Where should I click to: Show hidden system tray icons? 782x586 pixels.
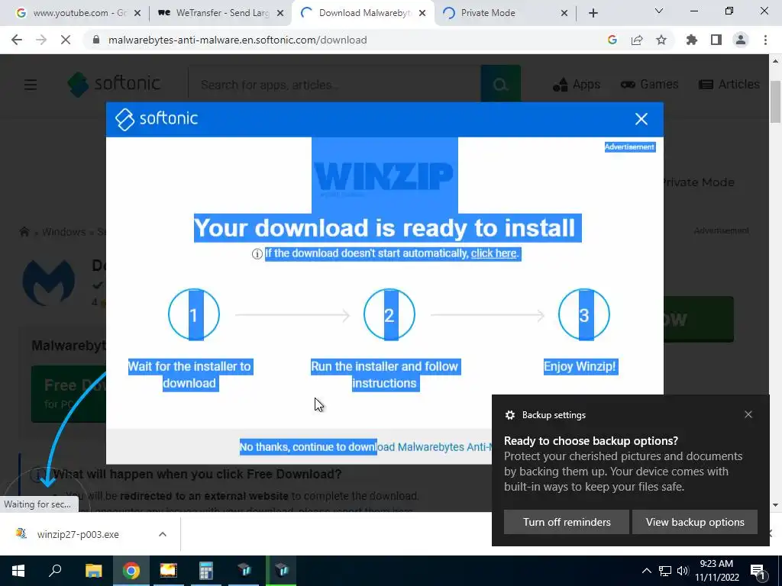[646, 571]
